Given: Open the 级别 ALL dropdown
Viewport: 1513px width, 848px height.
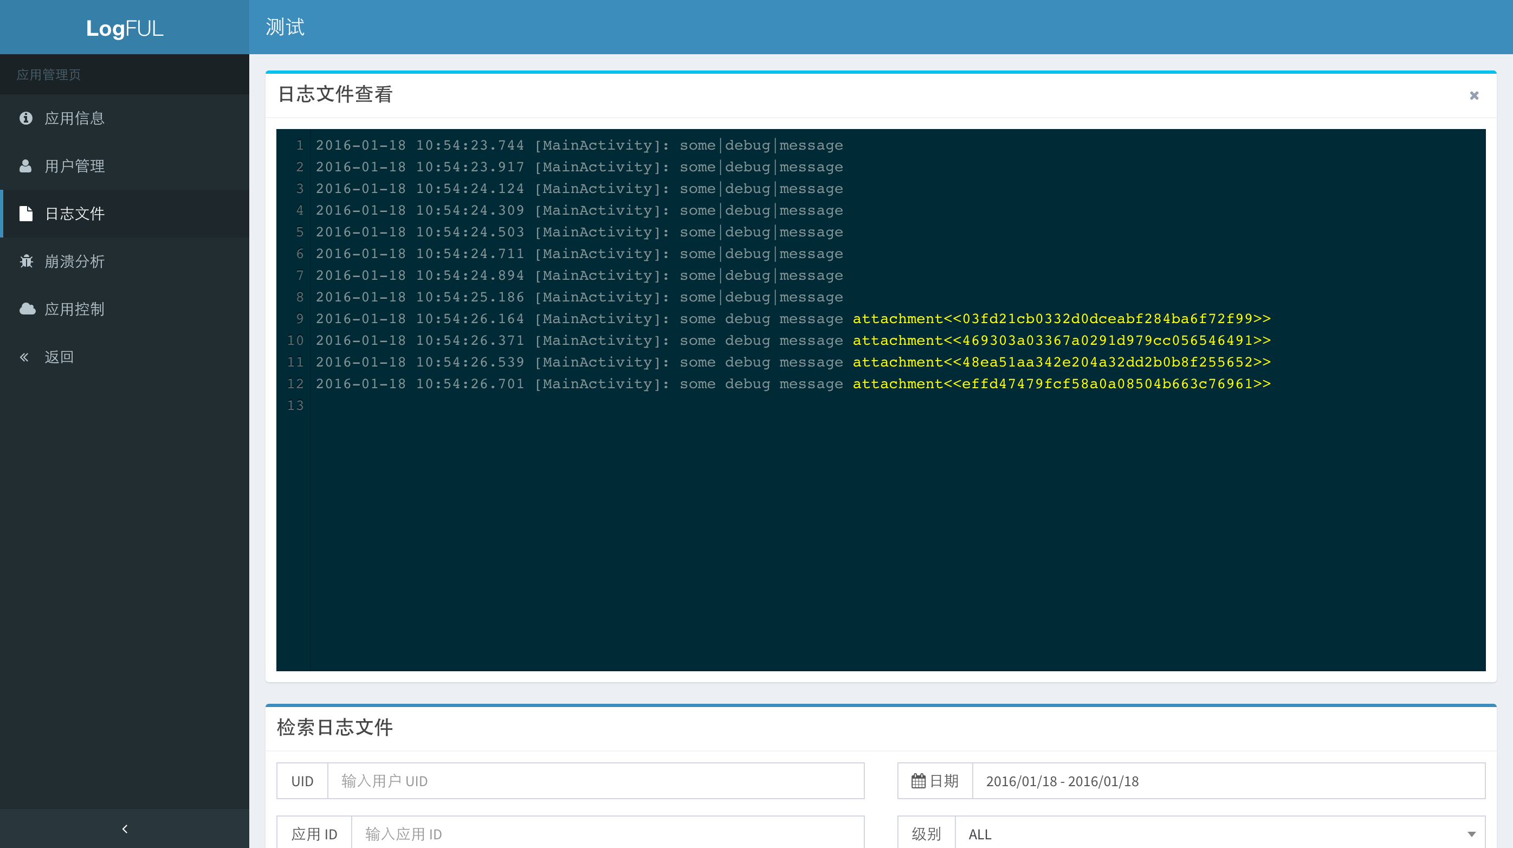Looking at the screenshot, I should click(x=1220, y=834).
